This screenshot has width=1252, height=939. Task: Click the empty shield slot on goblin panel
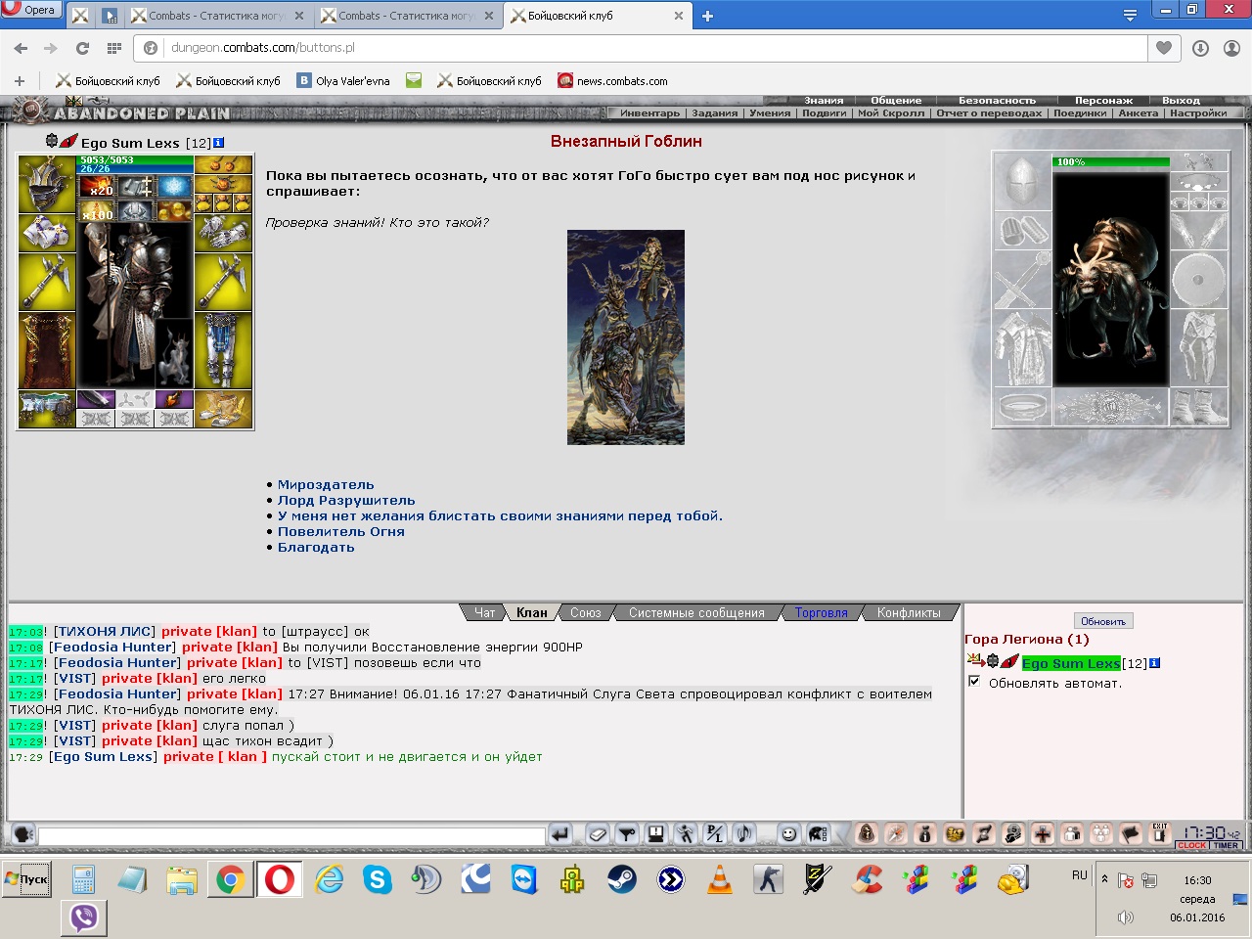point(1198,282)
